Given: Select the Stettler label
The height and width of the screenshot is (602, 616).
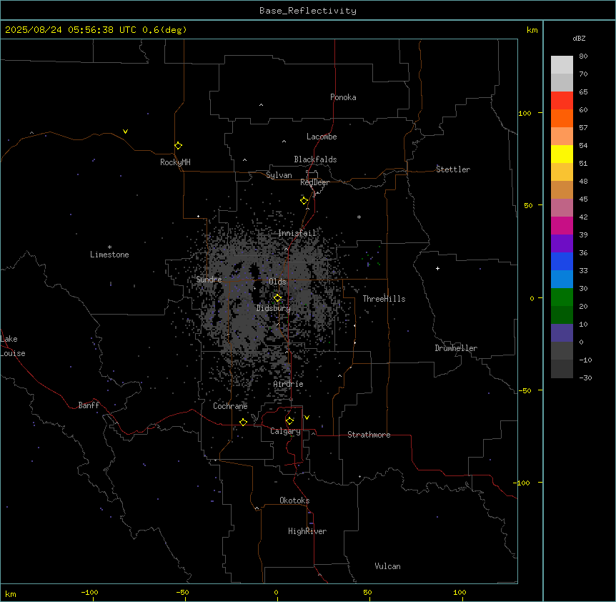Looking at the screenshot, I should tap(453, 169).
